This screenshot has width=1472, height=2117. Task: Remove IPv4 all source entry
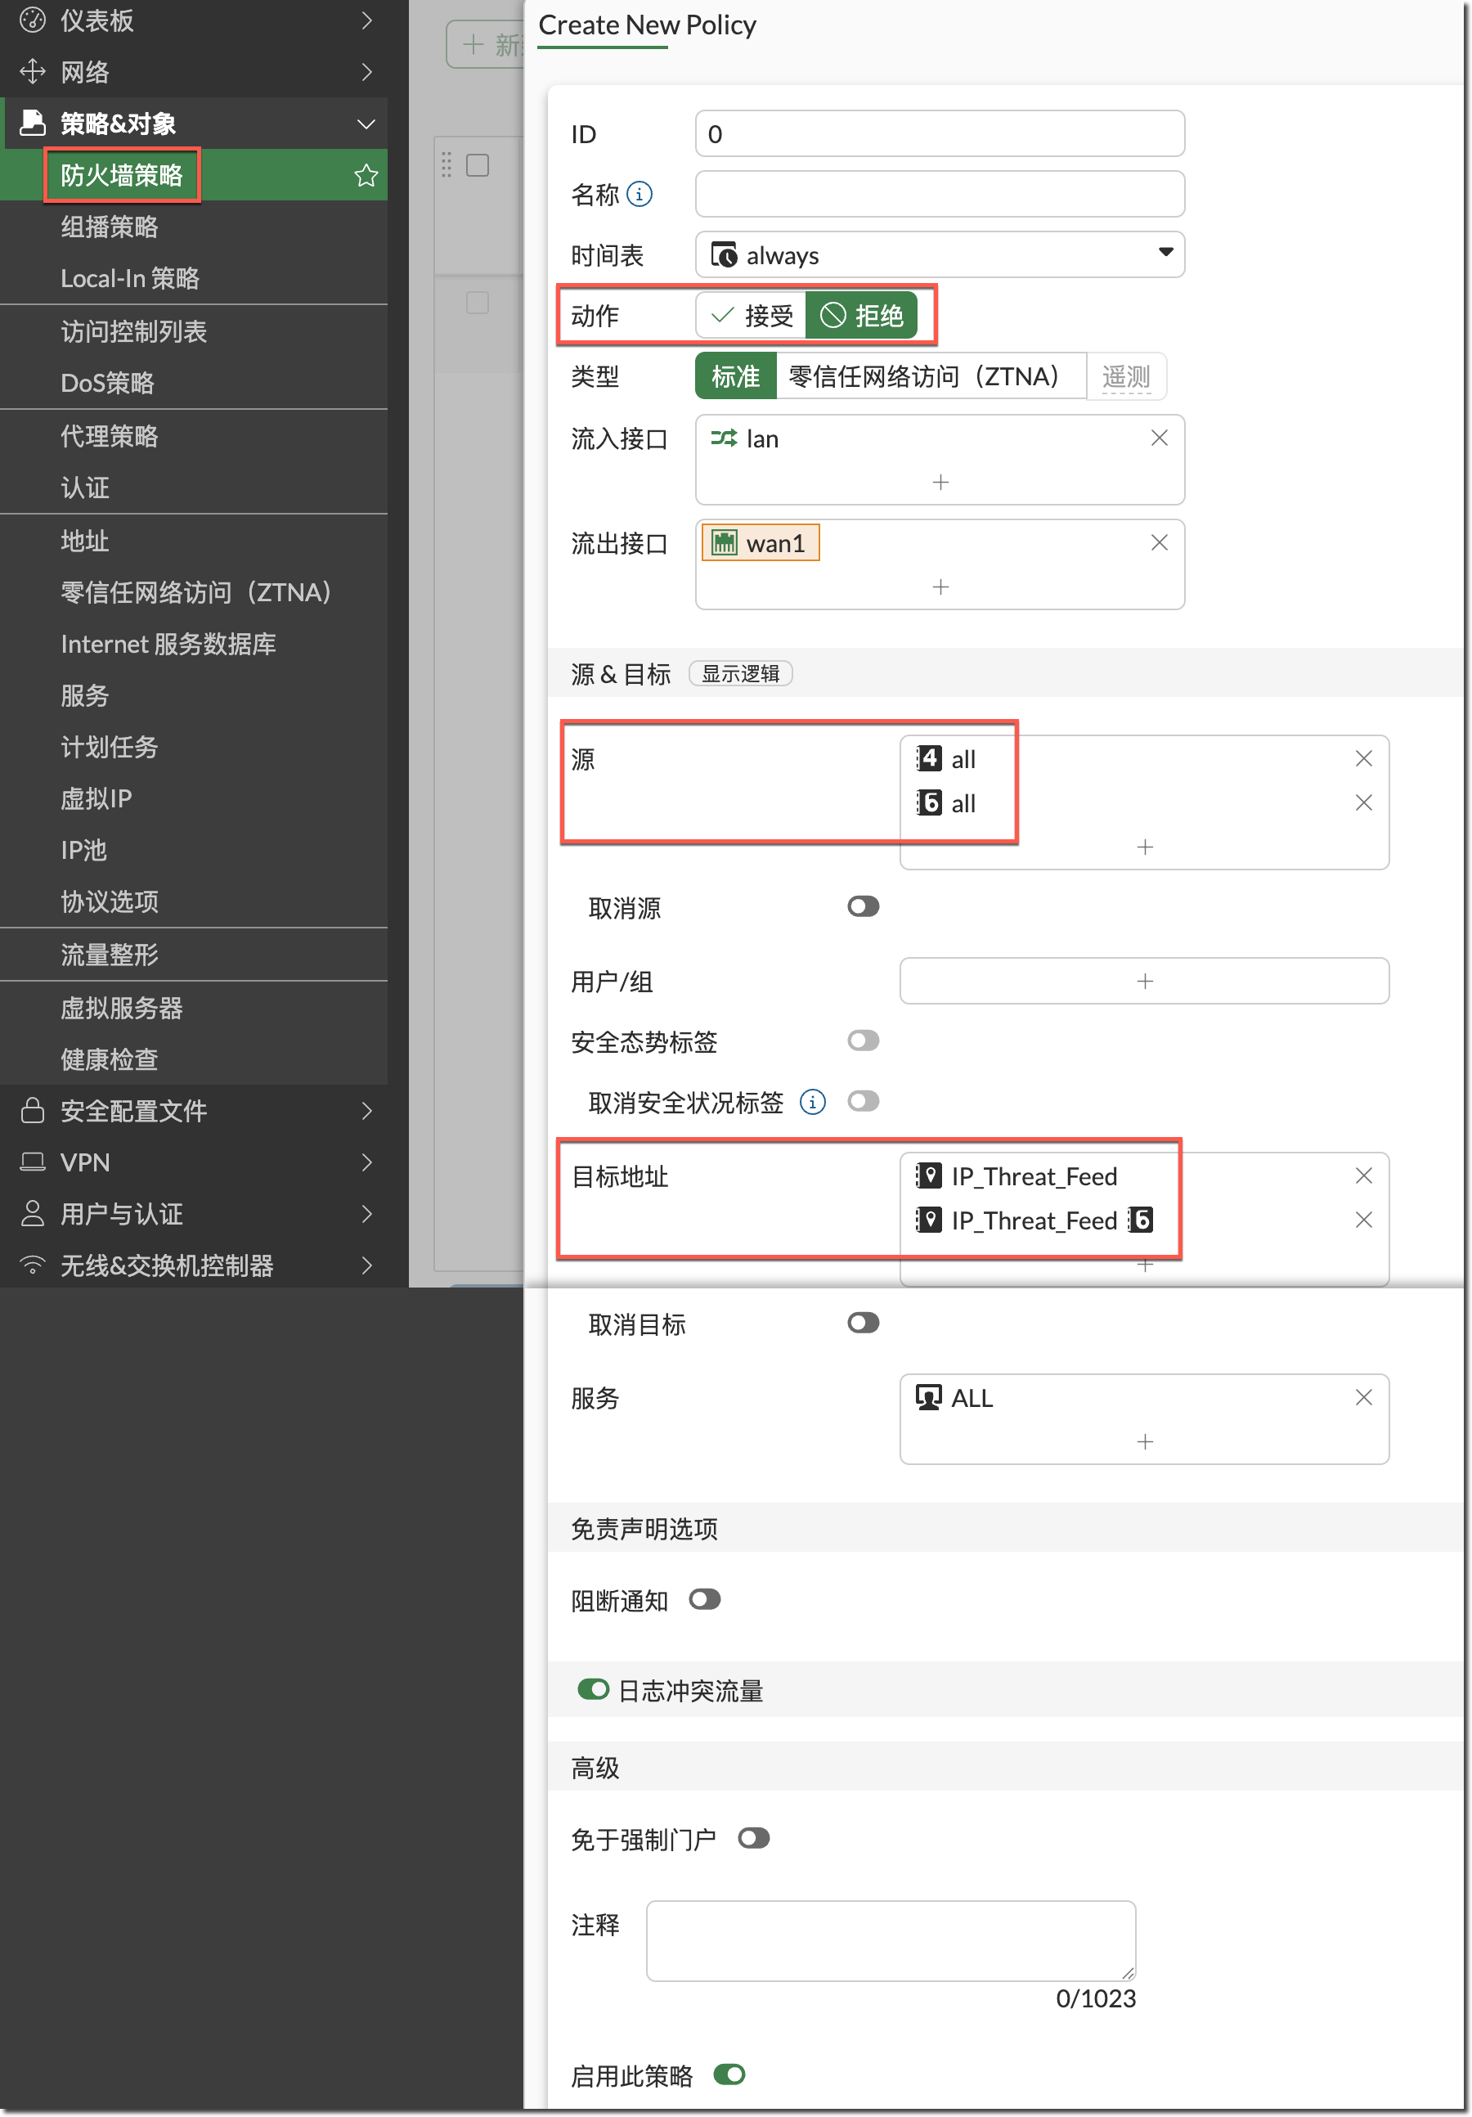(1363, 758)
